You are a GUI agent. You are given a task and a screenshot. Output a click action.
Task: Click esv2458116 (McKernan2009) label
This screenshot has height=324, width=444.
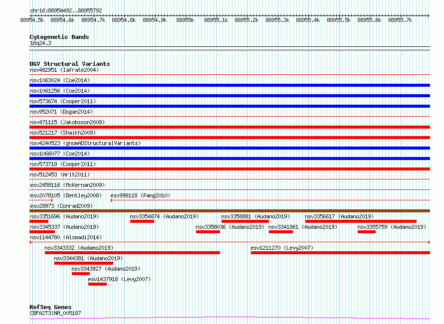[67, 185]
